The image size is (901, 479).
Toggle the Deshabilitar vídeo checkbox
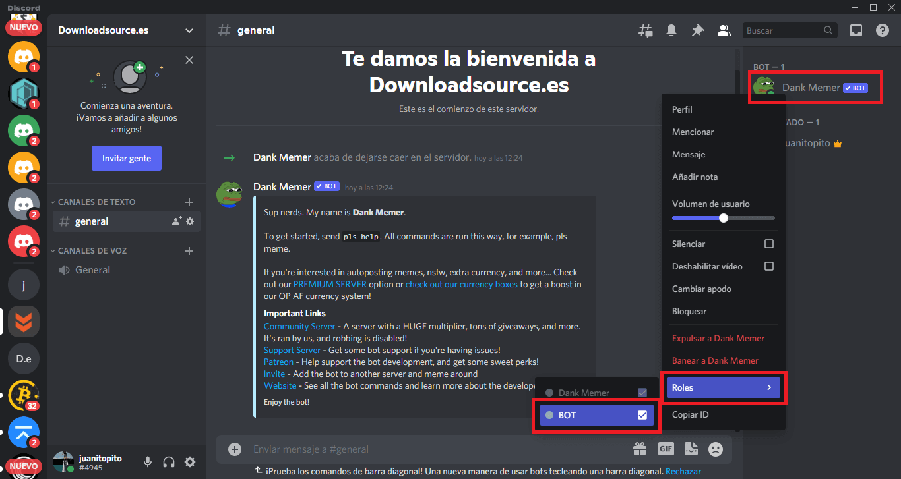[x=768, y=266]
